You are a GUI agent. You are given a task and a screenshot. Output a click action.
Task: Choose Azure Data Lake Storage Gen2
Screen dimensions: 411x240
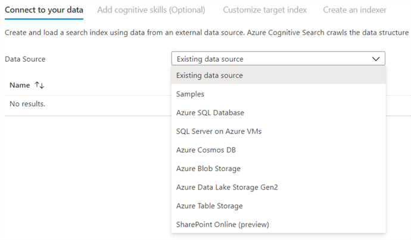pyautogui.click(x=227, y=187)
